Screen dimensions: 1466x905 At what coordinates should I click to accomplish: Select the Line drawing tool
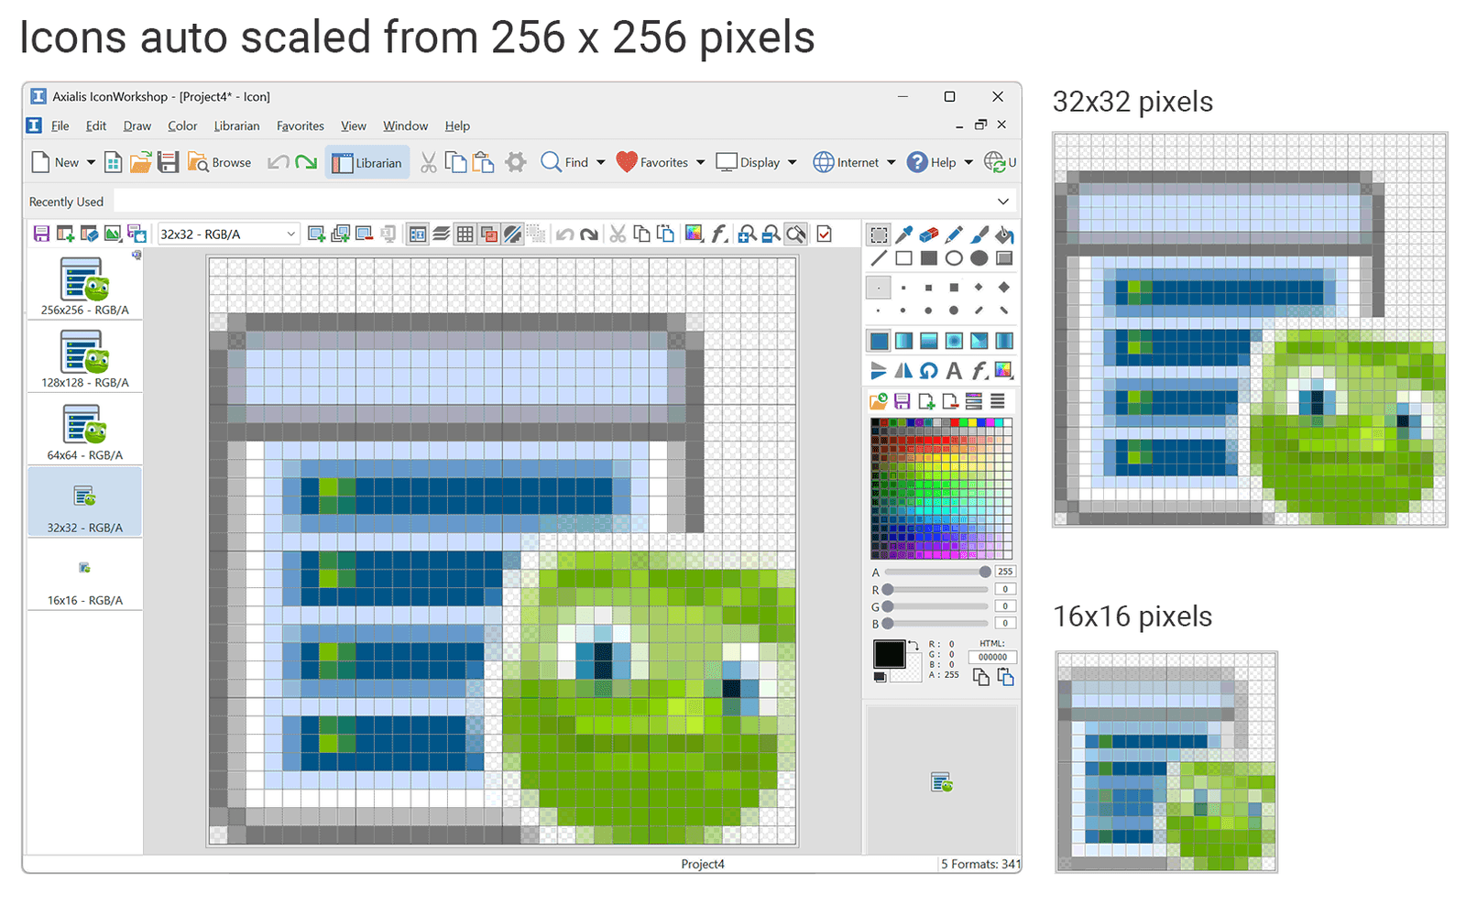[x=878, y=258]
